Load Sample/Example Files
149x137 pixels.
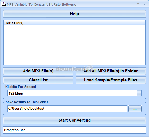111,80
